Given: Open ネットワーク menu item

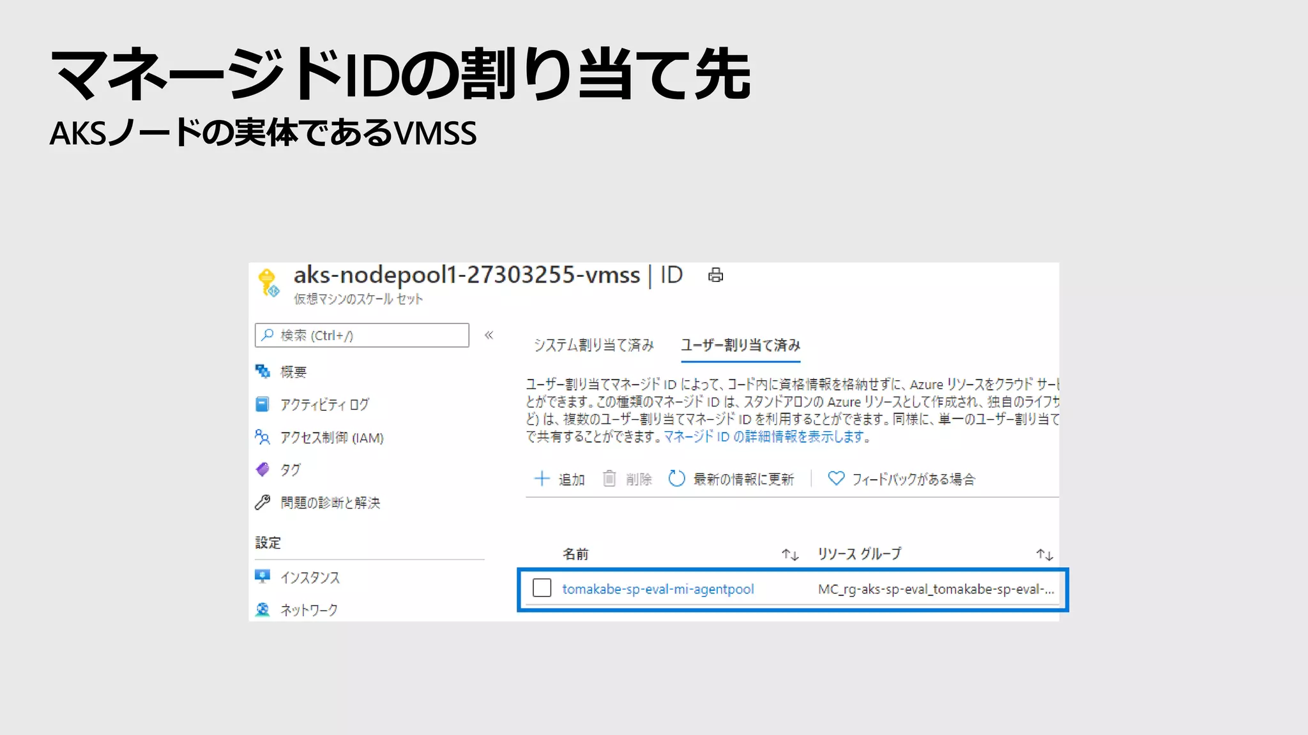Looking at the screenshot, I should pos(309,609).
